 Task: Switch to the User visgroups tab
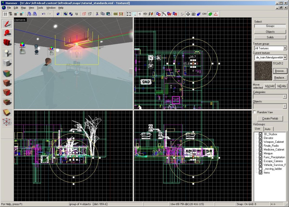[258, 129]
